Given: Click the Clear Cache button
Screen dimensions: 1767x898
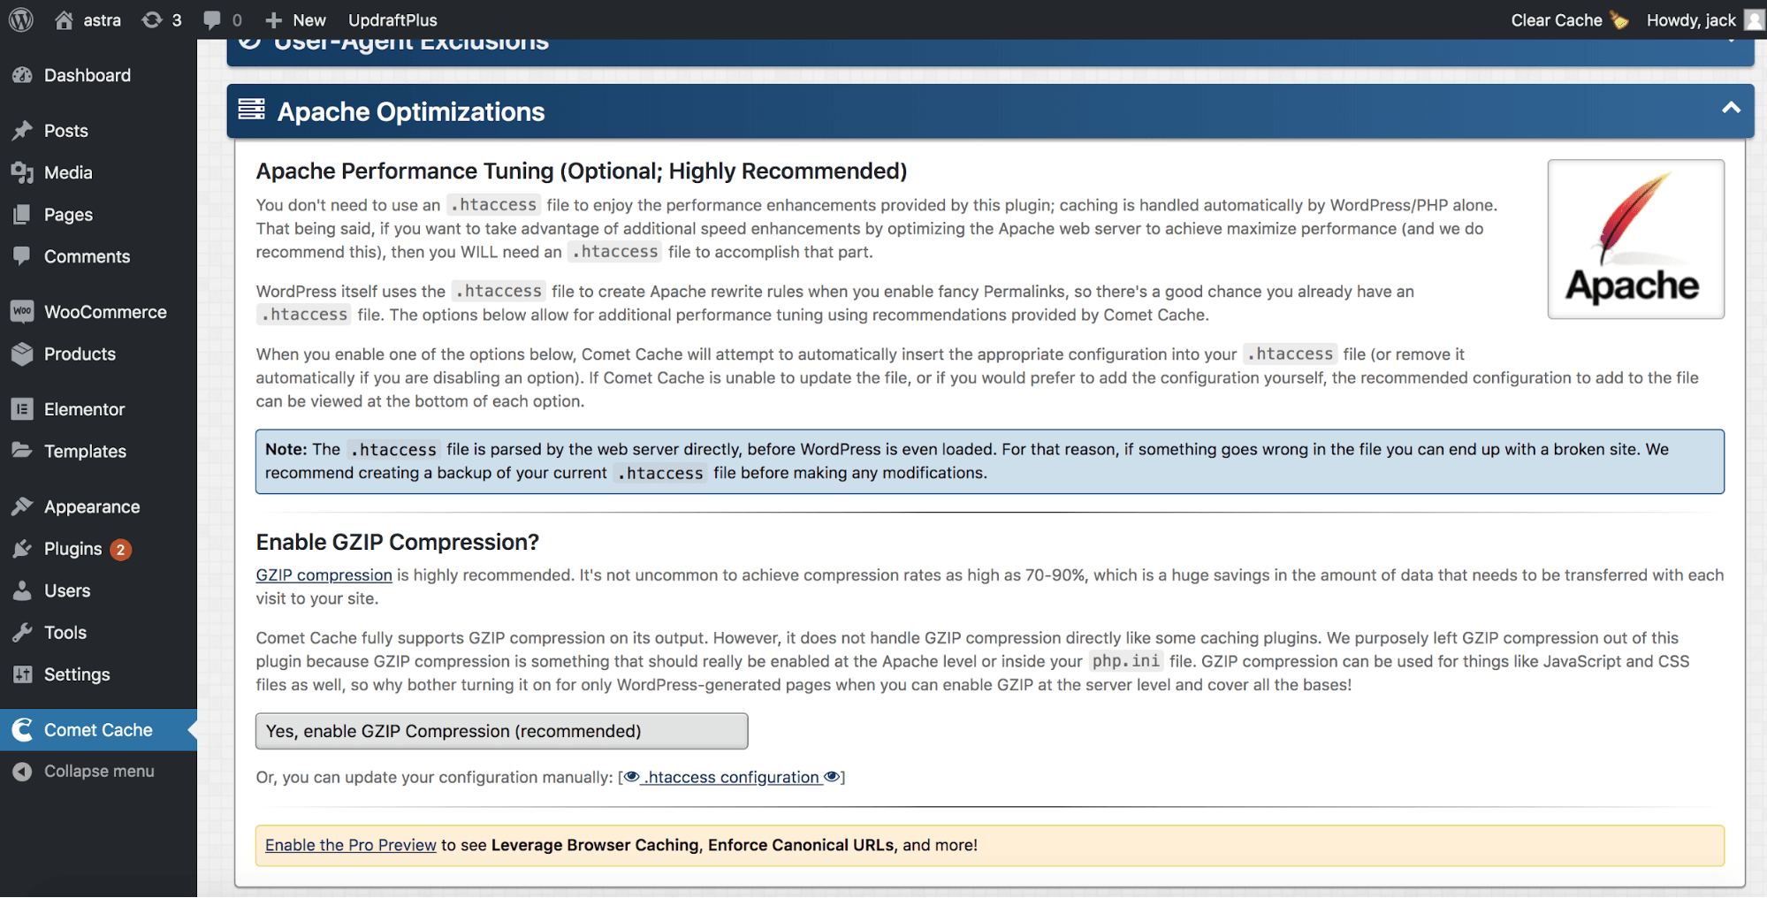Looking at the screenshot, I should pyautogui.click(x=1569, y=20).
